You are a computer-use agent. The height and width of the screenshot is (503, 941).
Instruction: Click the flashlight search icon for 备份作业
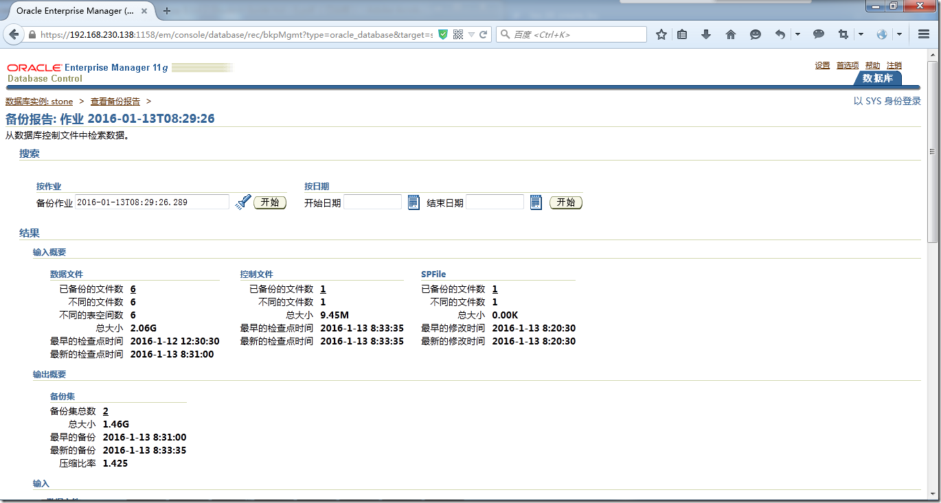click(x=242, y=202)
